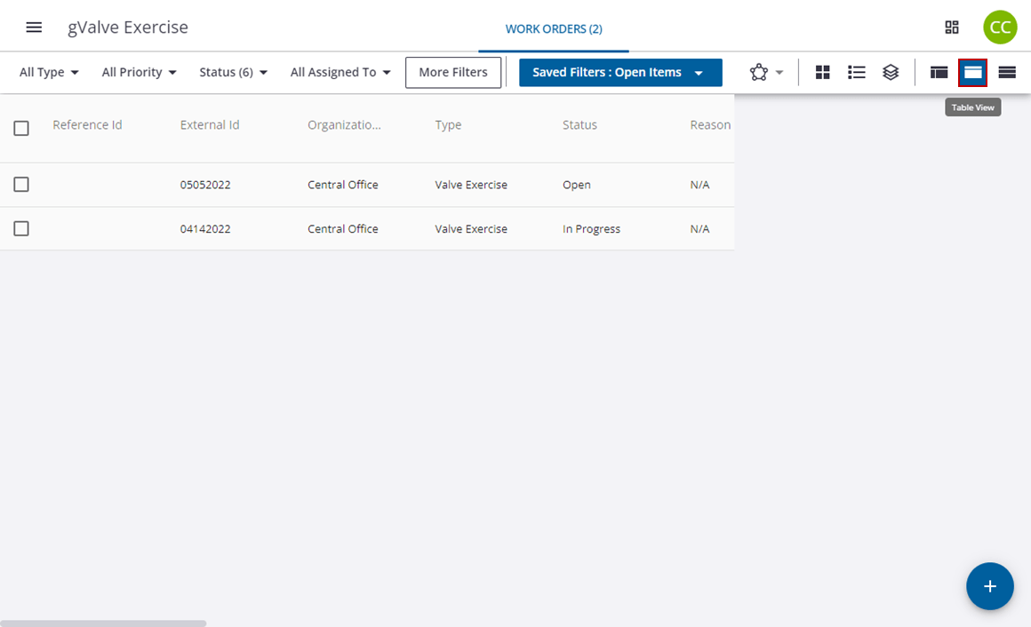Open the hamburger navigation menu
This screenshot has height=627, width=1031.
pyautogui.click(x=34, y=27)
